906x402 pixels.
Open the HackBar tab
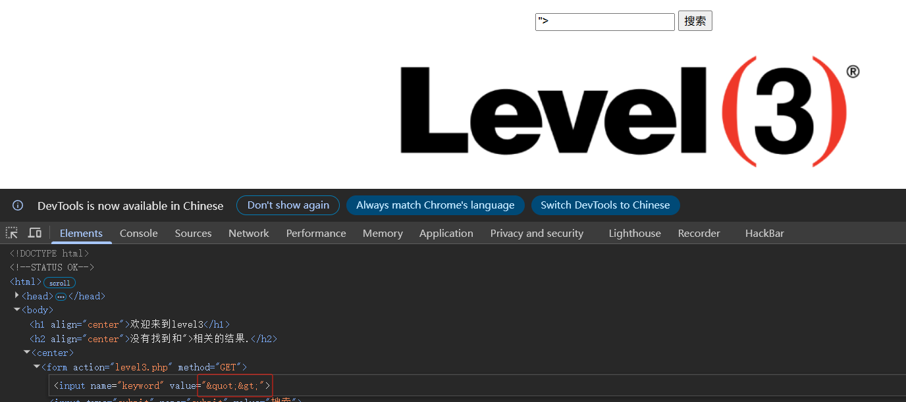(764, 233)
